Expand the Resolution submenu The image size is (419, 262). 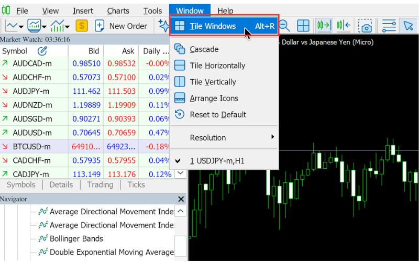tap(224, 138)
